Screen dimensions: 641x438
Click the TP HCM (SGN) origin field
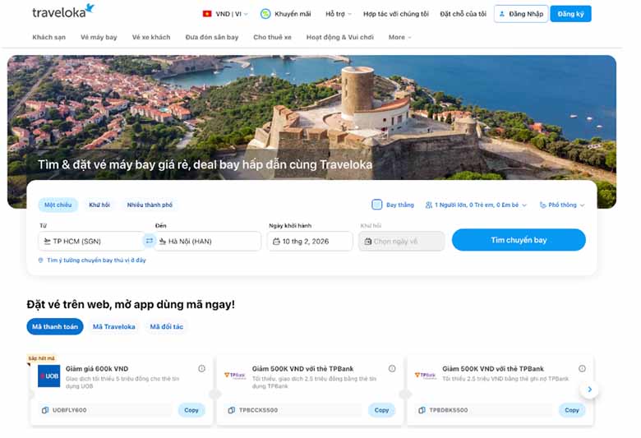90,242
